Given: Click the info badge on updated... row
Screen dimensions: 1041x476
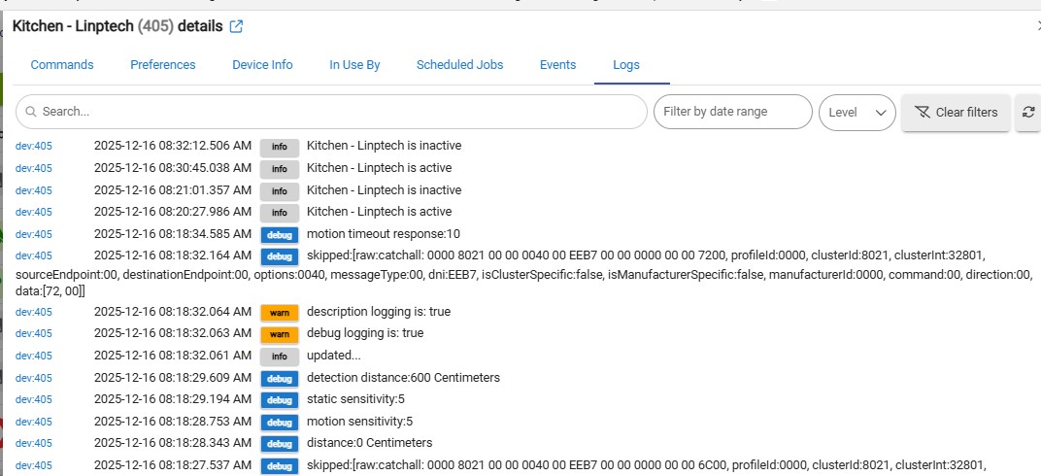Looking at the screenshot, I should tap(280, 356).
